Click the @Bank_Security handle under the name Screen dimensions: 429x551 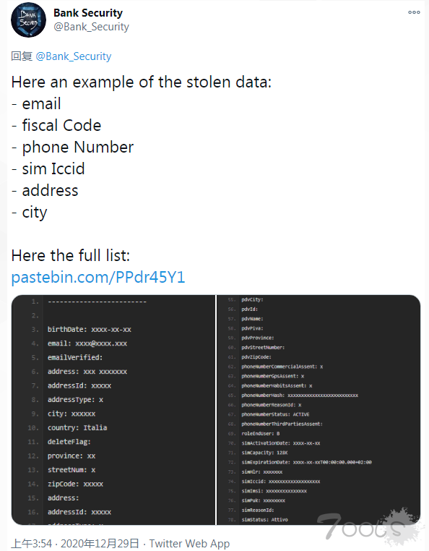tap(91, 27)
